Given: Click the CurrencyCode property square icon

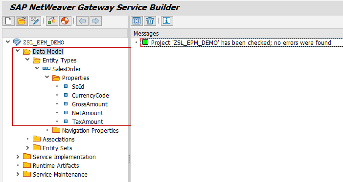Looking at the screenshot, I should (x=66, y=95).
